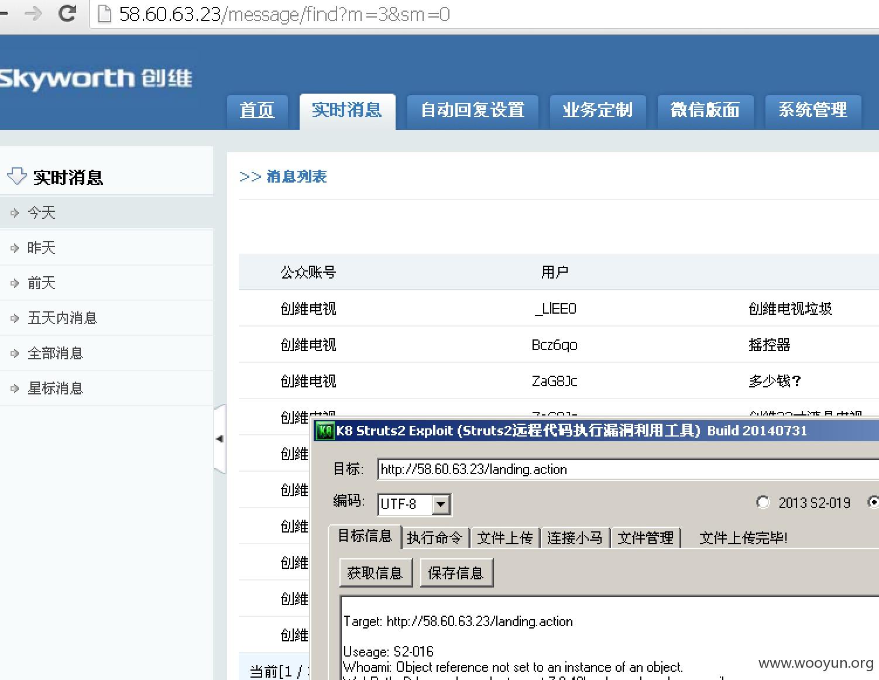Click the browser address bar URL

click(x=284, y=14)
